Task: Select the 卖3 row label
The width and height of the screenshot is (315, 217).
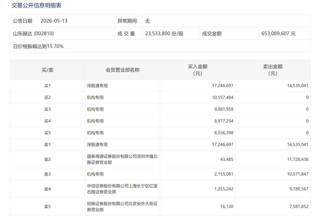Action: [x=48, y=174]
